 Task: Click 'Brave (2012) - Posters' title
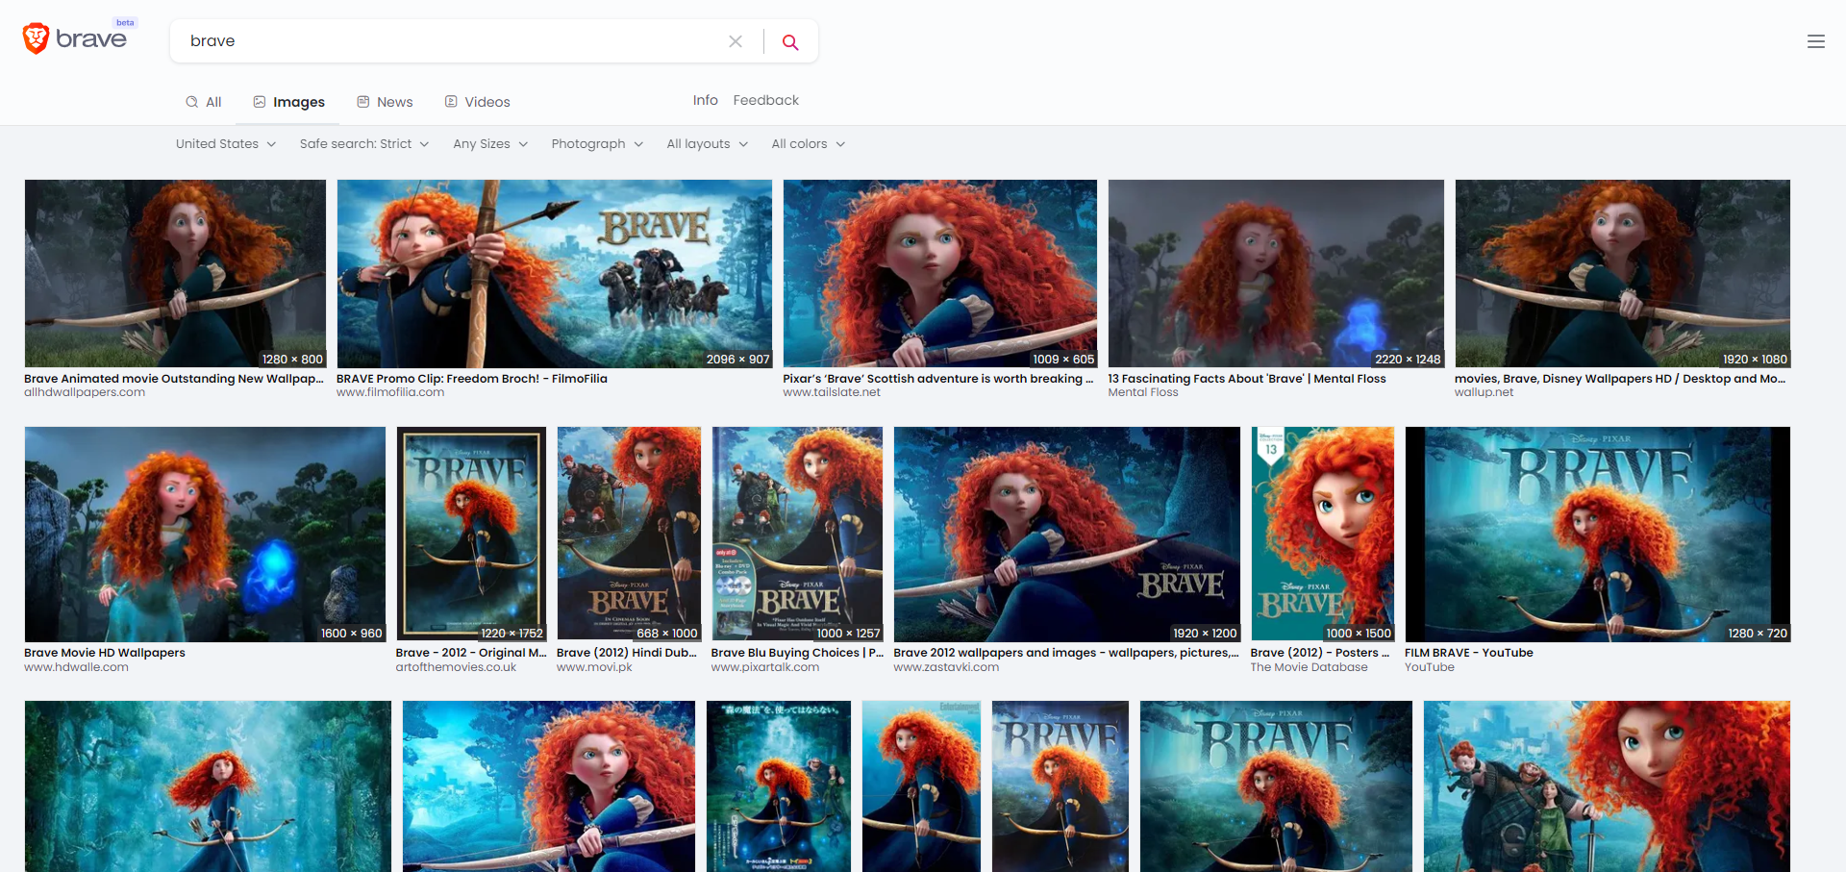click(x=1320, y=653)
